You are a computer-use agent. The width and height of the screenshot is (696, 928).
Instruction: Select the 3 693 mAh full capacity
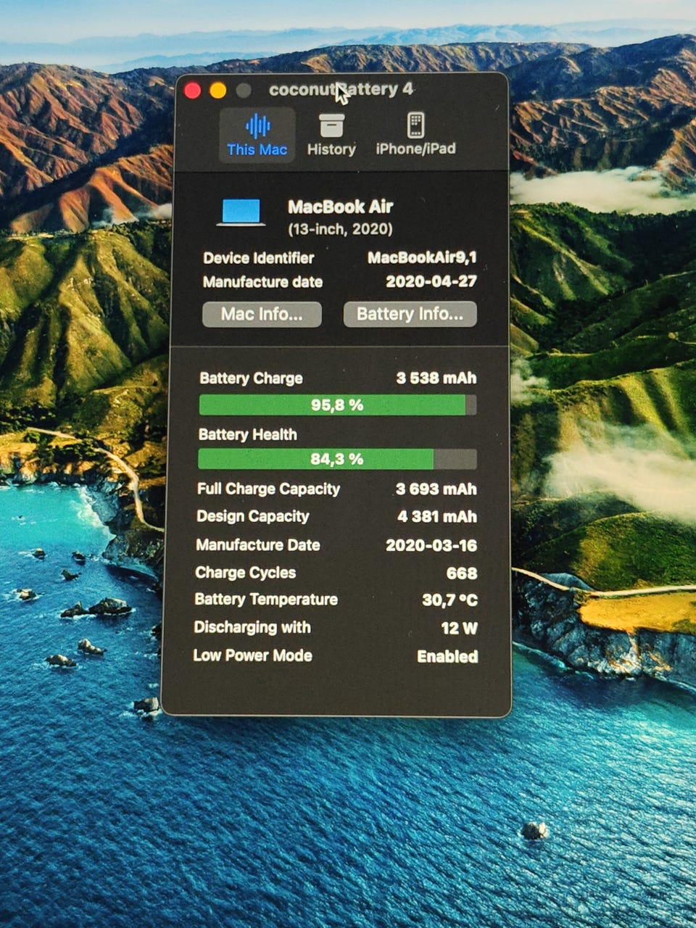coord(436,489)
